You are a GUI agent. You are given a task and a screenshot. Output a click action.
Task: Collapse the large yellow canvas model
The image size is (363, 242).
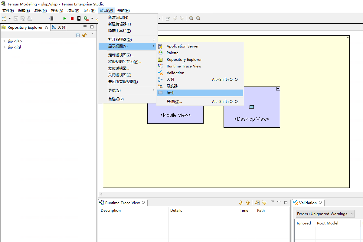[x=348, y=38]
